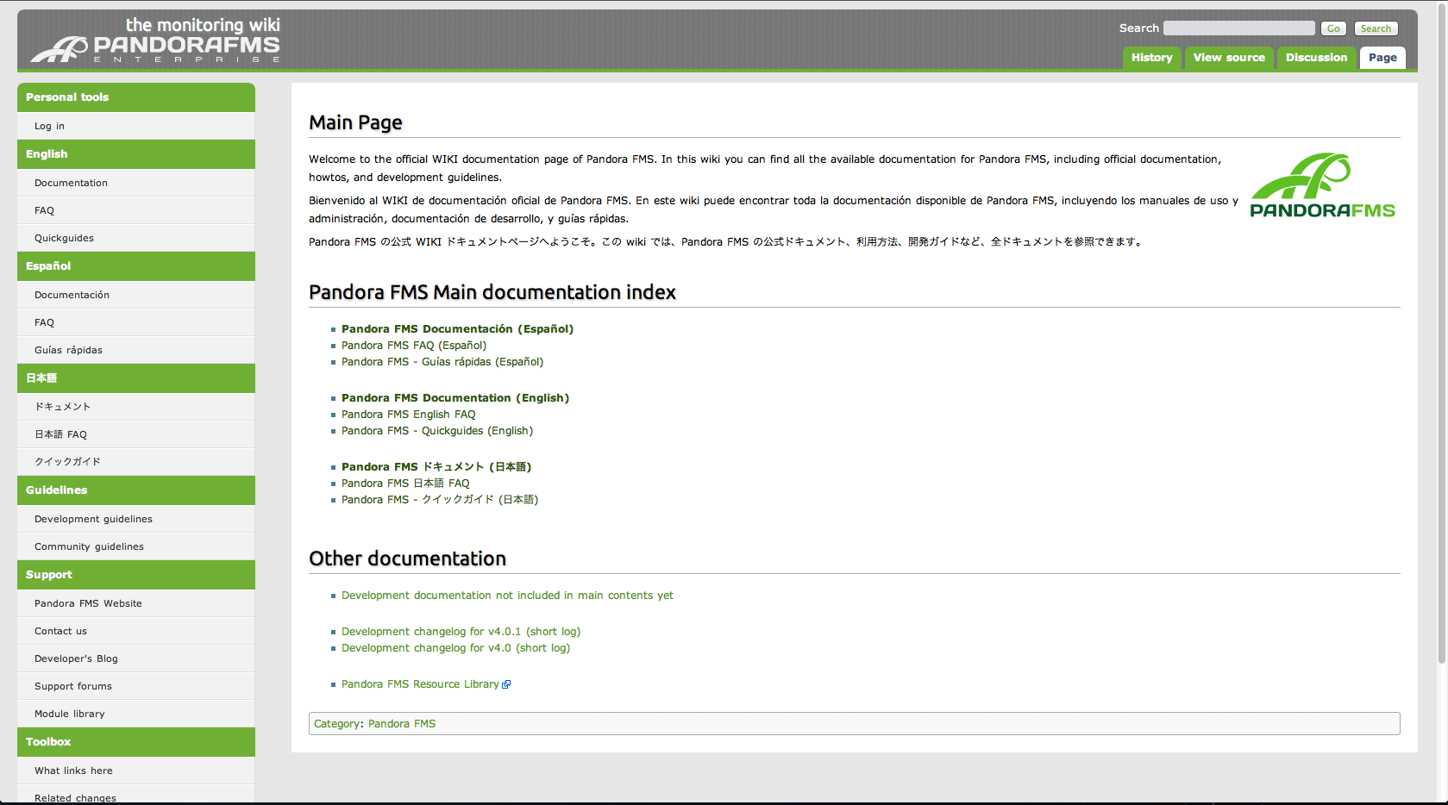1448x805 pixels.
Task: Click Contact us in Support section
Action: click(60, 631)
